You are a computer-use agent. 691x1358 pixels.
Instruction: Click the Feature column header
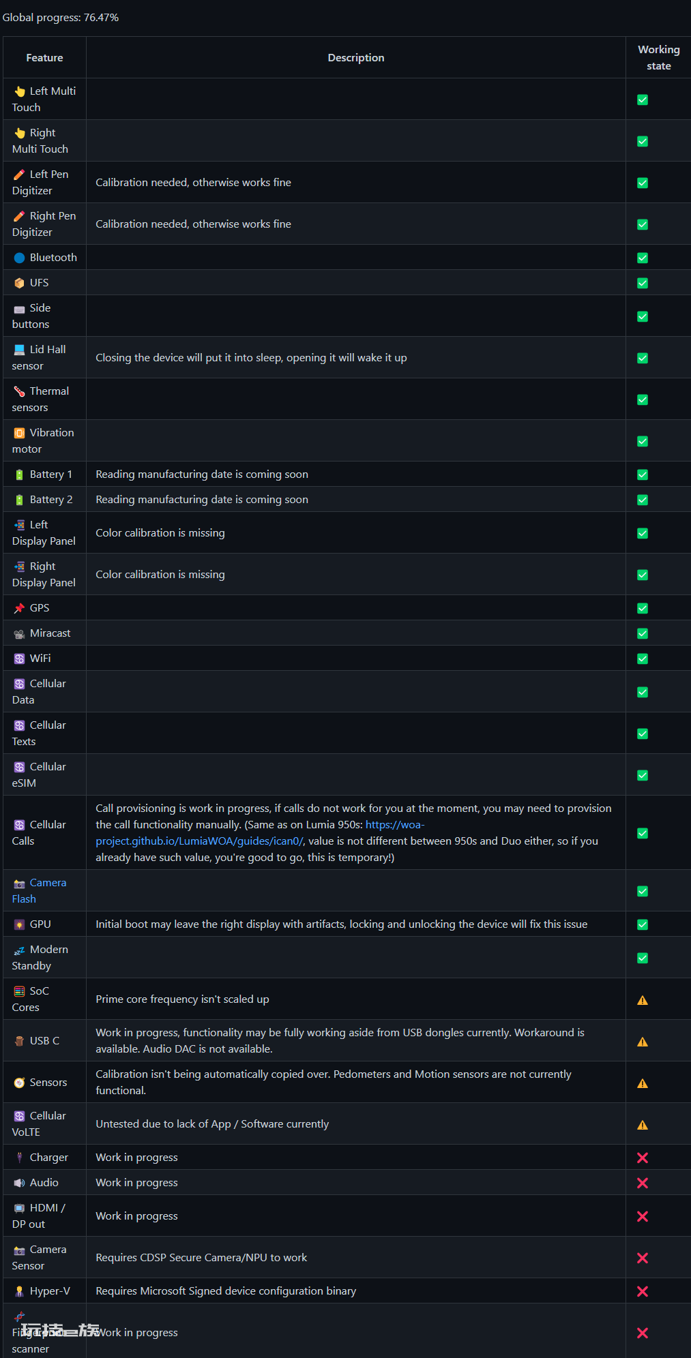(x=44, y=58)
